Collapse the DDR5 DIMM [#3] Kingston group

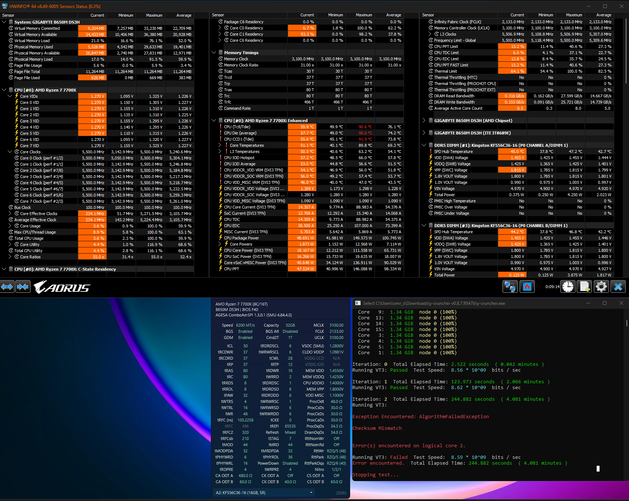tap(424, 226)
